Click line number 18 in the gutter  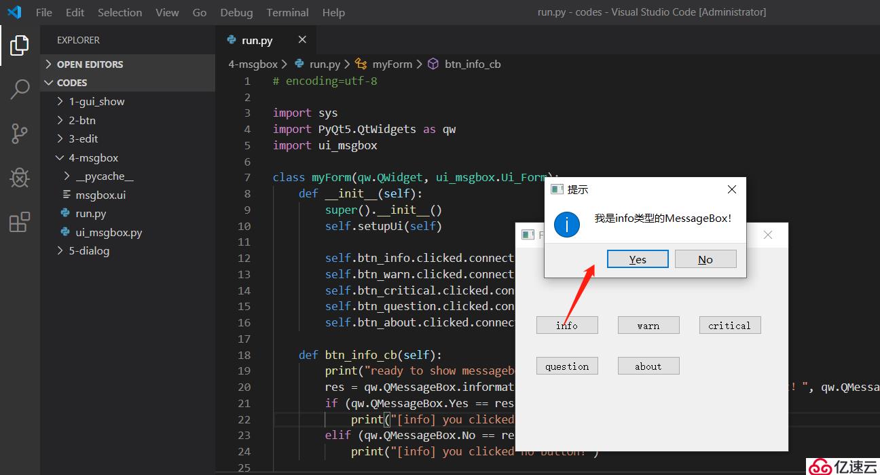click(244, 355)
